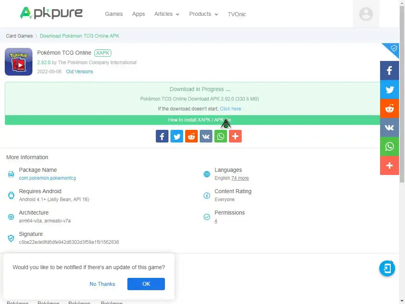Accept update notifications with OK

(x=146, y=284)
